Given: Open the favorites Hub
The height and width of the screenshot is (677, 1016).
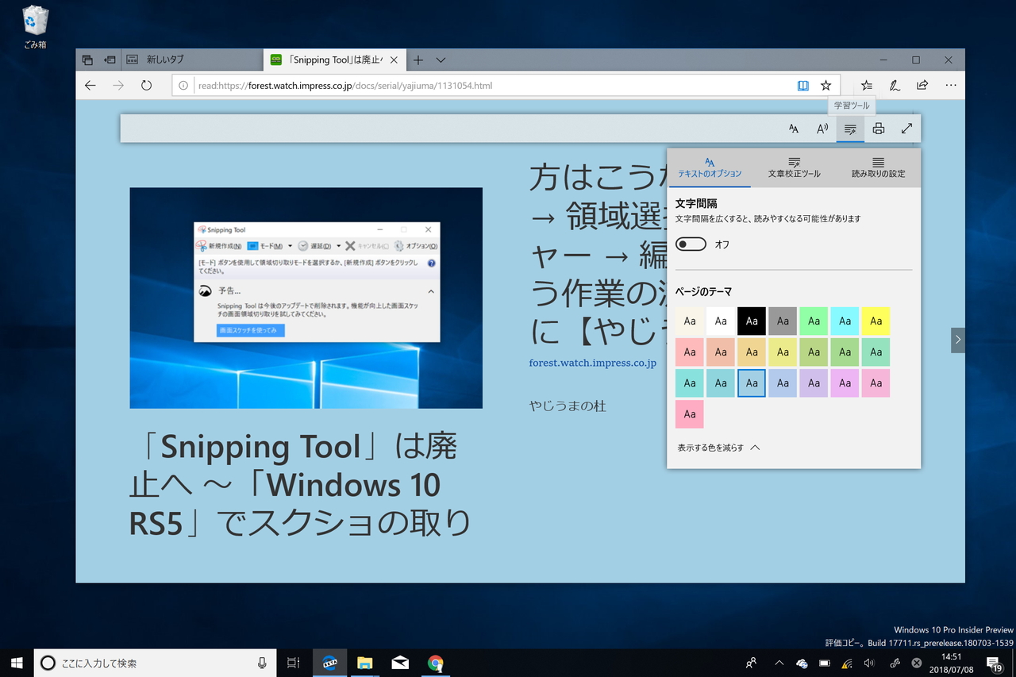Looking at the screenshot, I should (x=866, y=85).
